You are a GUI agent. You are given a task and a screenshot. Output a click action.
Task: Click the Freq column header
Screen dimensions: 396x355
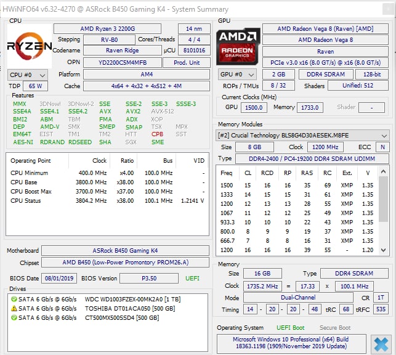coord(226,173)
